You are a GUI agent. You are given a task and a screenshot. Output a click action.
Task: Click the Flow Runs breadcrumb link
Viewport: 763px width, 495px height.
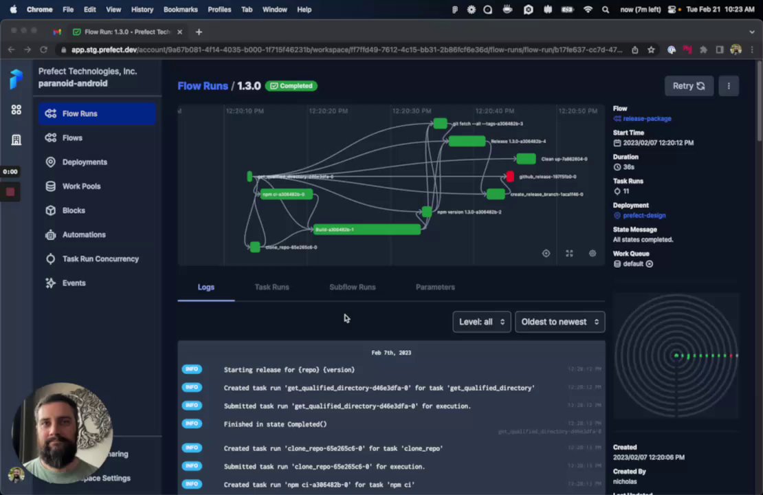[202, 86]
